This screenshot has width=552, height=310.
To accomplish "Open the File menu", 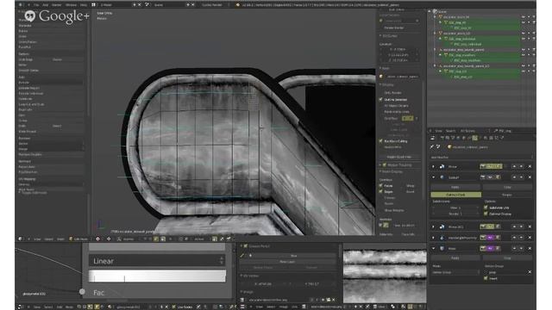I will [x=36, y=5].
